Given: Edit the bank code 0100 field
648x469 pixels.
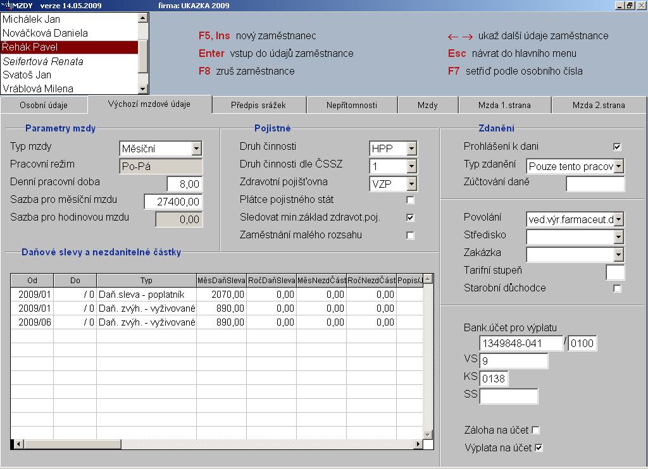Looking at the screenshot, I should pos(582,343).
